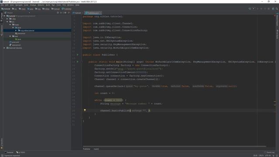
Task: Click tutorial breadcrumb in navigation bar
Action: [x=6, y=9]
